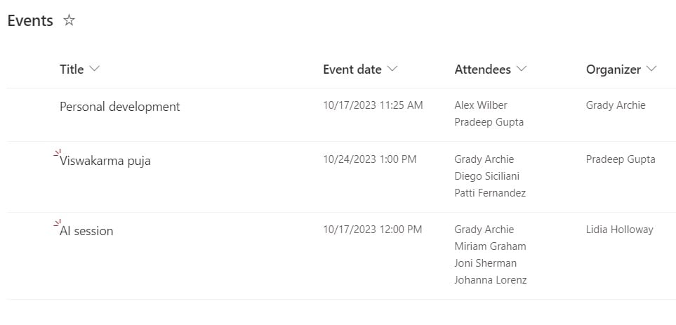676x325 pixels.
Task: Open the AI session event
Action: click(x=86, y=231)
